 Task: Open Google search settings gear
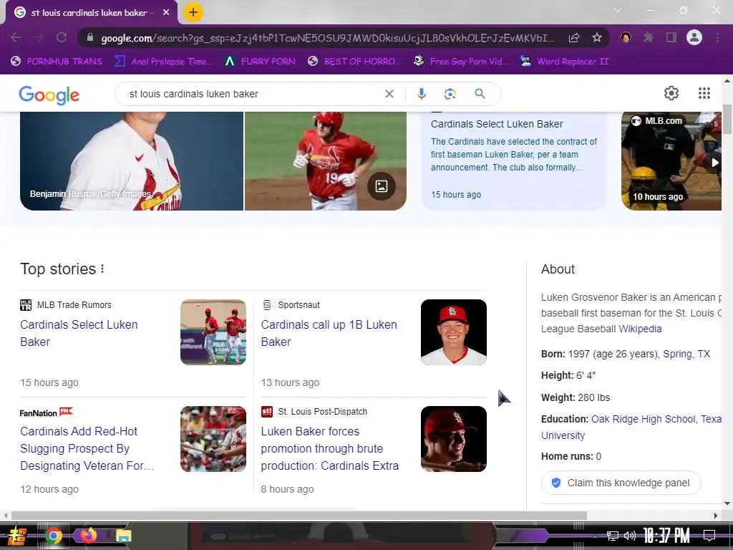click(671, 93)
